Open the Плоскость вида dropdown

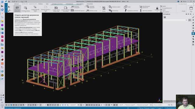pyautogui.click(x=130, y=105)
